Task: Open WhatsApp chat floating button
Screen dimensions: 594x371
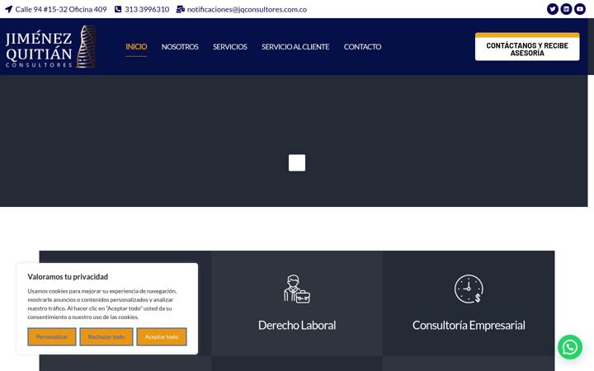Action: 570,347
